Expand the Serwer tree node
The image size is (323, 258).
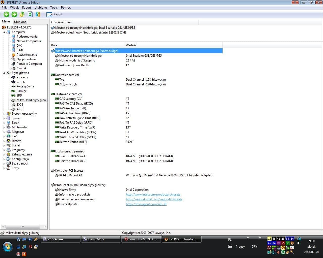tap(4, 118)
